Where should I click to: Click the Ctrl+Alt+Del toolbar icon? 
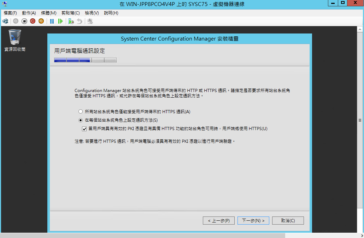5,21
